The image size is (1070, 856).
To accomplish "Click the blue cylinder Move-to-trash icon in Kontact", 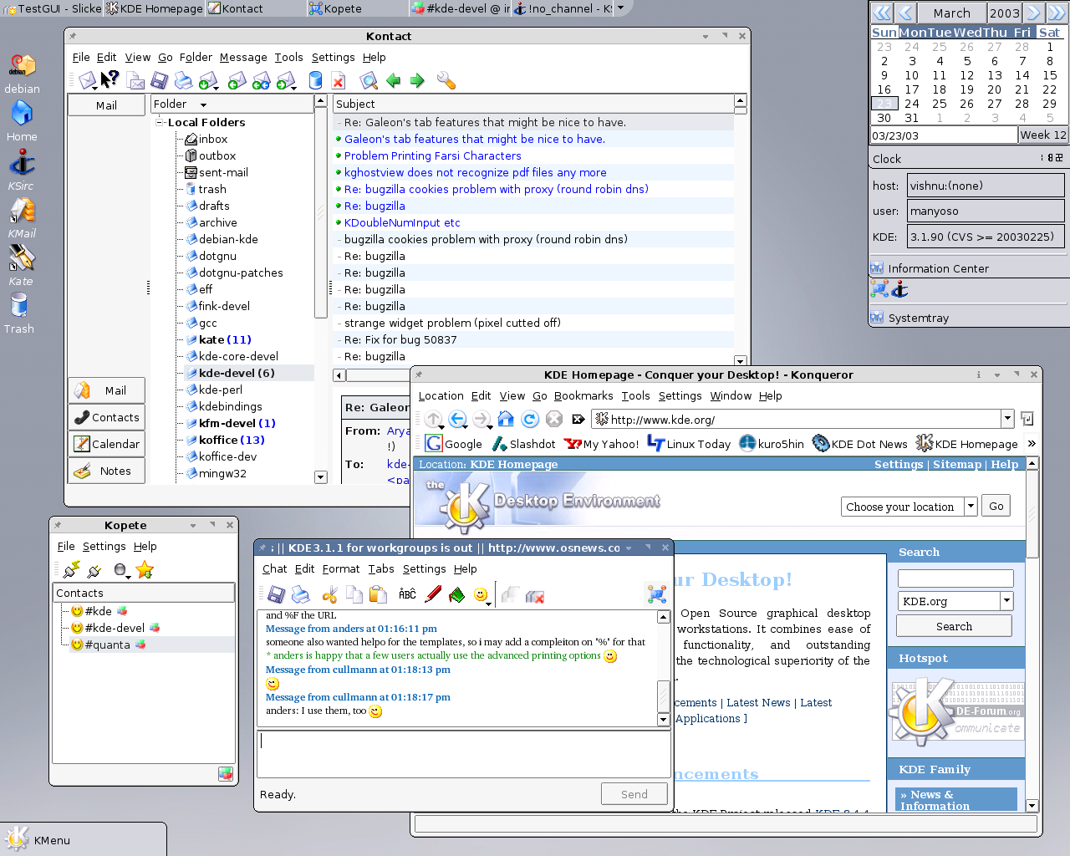I will (315, 81).
